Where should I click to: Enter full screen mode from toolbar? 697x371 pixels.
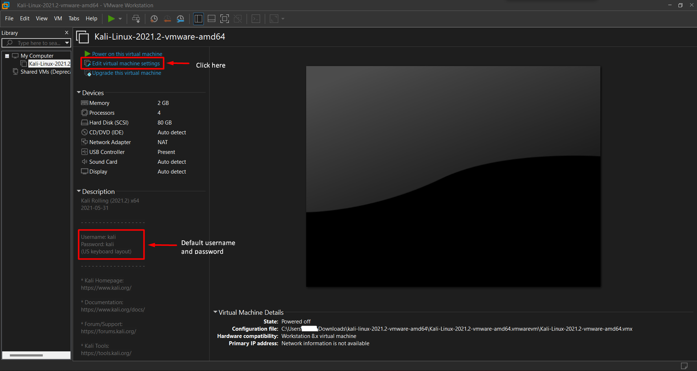[225, 19]
